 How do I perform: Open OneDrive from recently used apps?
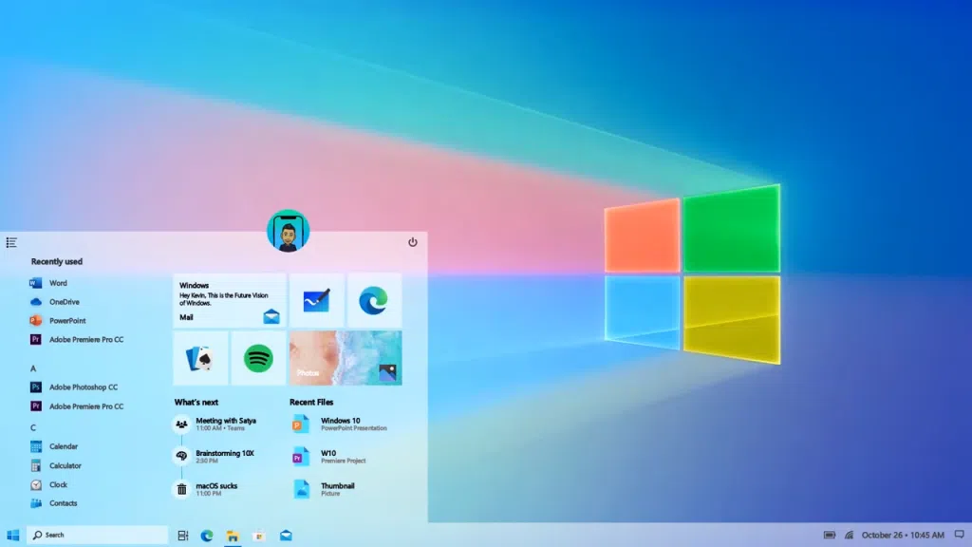63,301
